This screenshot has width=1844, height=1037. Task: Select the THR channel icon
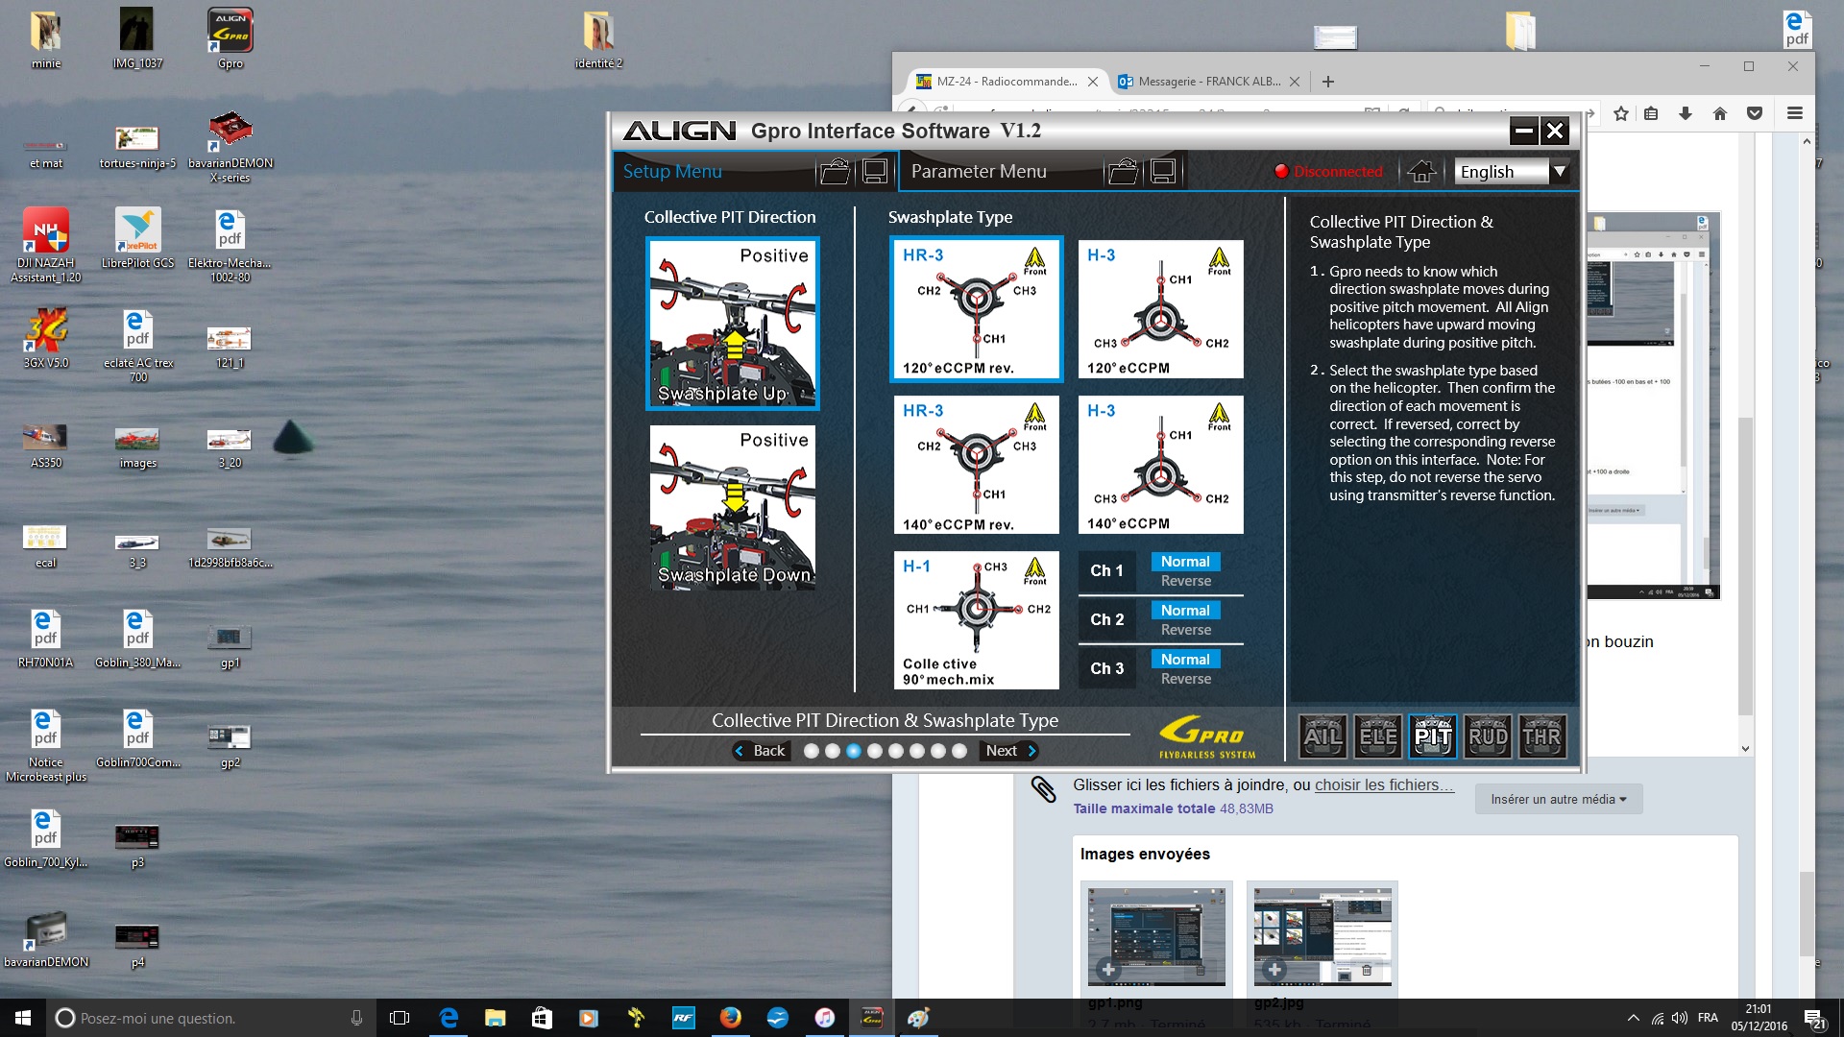[x=1542, y=737]
